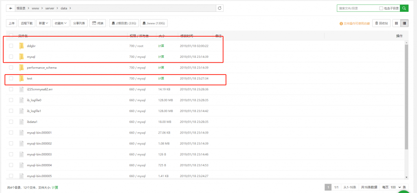Image resolution: width=417 pixels, height=193 pixels.
Task: Click the iZ25cmmyea8Z.err file icon
Action: coord(22,89)
